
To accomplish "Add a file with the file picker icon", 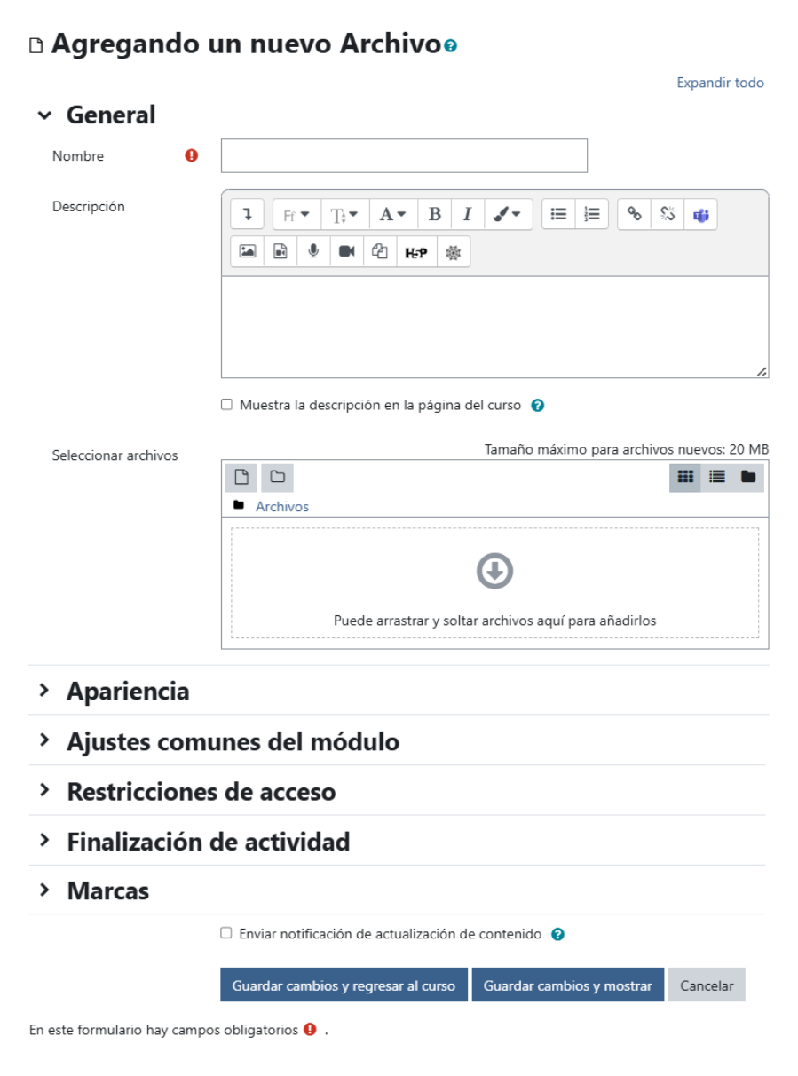I will tap(241, 478).
